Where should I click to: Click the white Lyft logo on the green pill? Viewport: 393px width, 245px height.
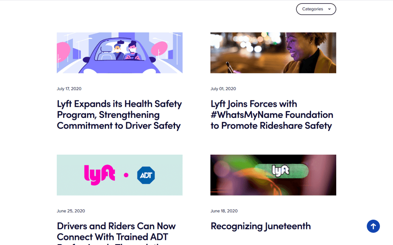pyautogui.click(x=281, y=171)
